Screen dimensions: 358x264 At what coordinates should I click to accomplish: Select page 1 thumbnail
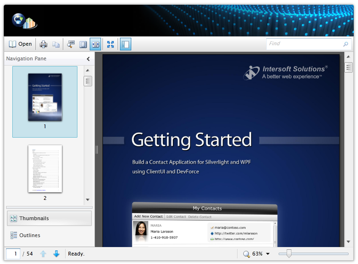pyautogui.click(x=45, y=102)
